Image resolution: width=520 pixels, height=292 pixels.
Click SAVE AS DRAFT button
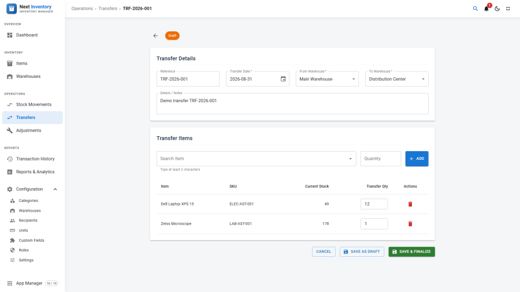[362, 252]
